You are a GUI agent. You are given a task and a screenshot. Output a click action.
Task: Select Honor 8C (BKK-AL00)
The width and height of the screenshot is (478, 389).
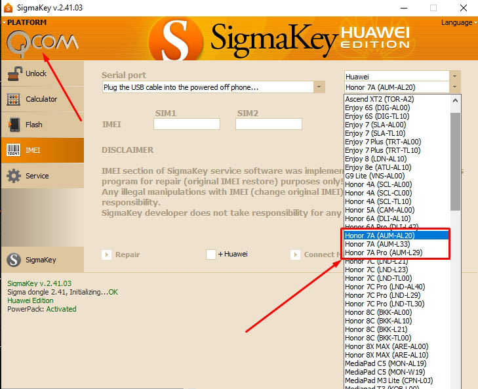tap(397, 312)
